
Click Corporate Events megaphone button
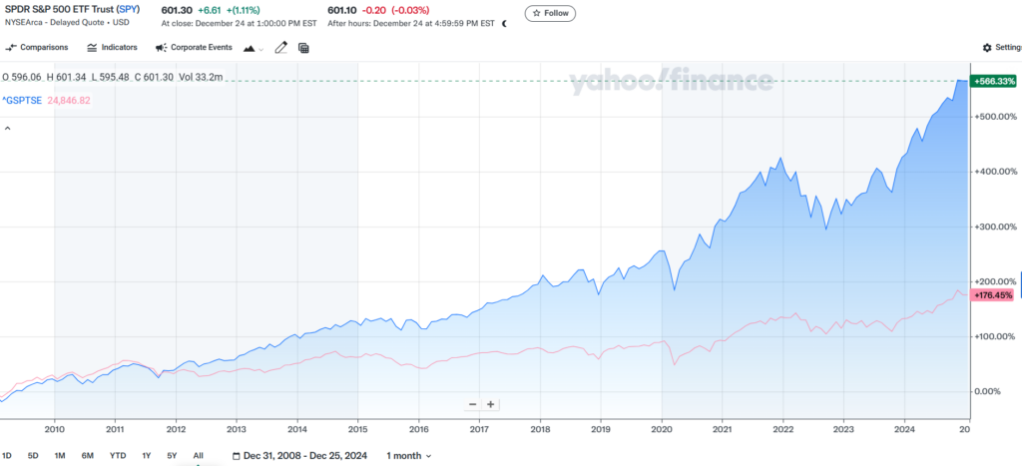coord(194,47)
